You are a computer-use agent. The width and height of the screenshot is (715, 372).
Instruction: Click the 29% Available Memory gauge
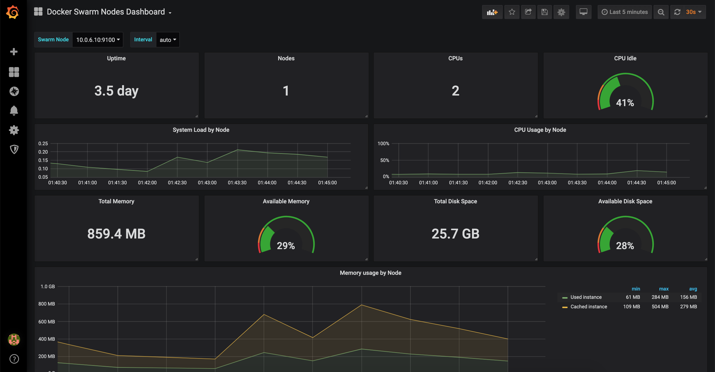pos(286,235)
